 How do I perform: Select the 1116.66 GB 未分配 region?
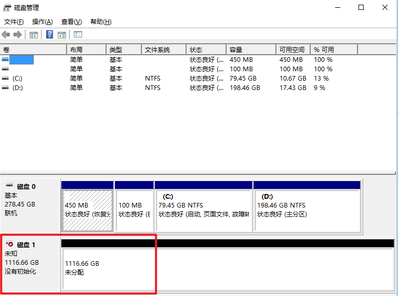click(228, 268)
